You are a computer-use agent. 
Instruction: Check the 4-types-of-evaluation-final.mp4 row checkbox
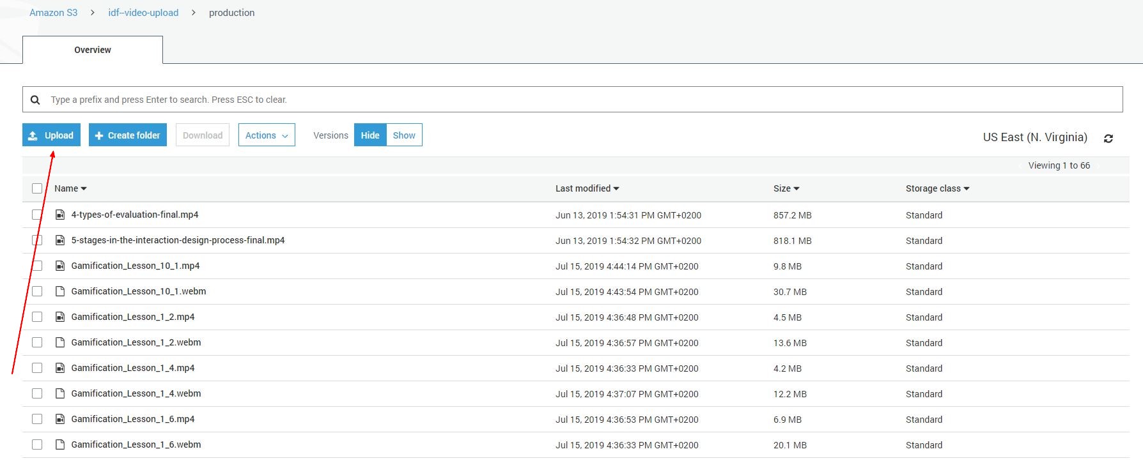tap(37, 215)
